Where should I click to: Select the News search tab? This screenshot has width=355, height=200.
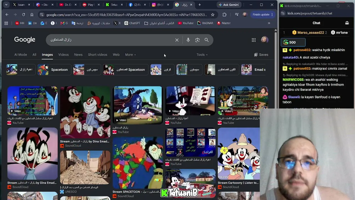[x=78, y=55]
